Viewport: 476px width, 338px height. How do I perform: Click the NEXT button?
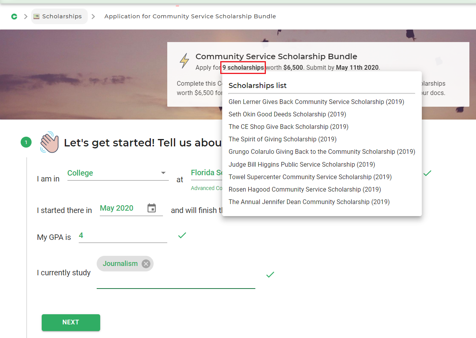tap(71, 322)
